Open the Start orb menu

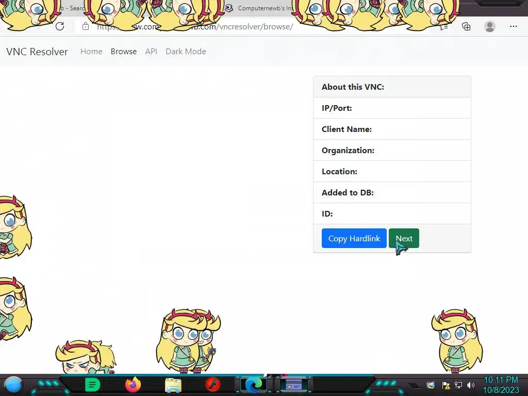click(x=13, y=385)
